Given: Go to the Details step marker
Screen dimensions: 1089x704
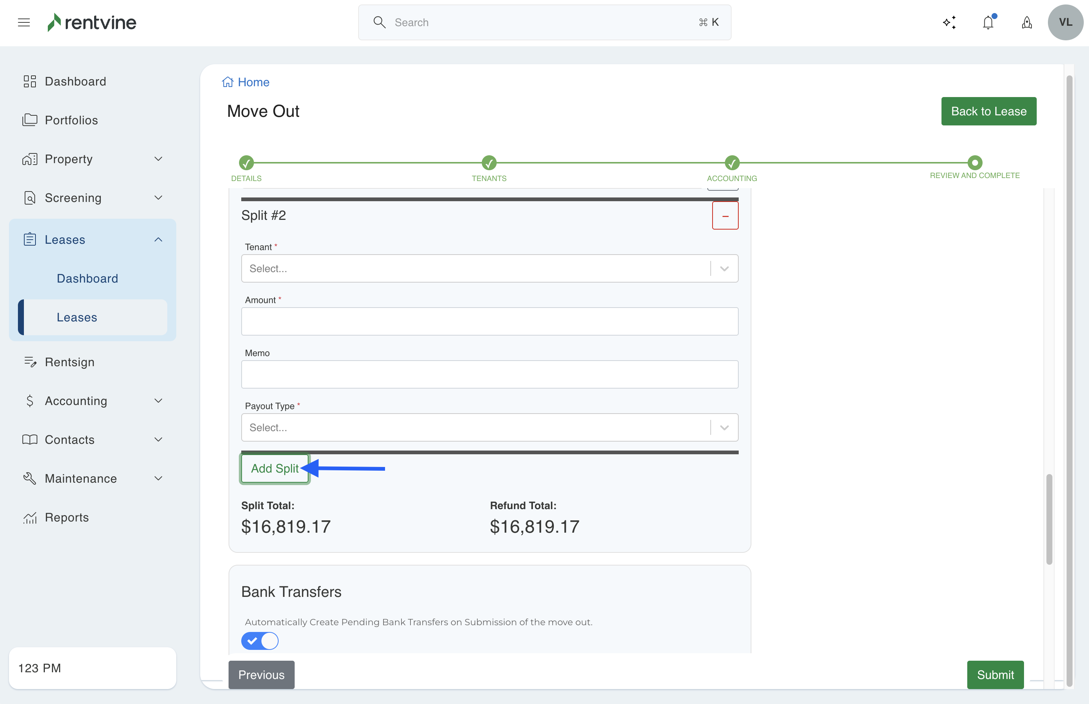Looking at the screenshot, I should 246,163.
